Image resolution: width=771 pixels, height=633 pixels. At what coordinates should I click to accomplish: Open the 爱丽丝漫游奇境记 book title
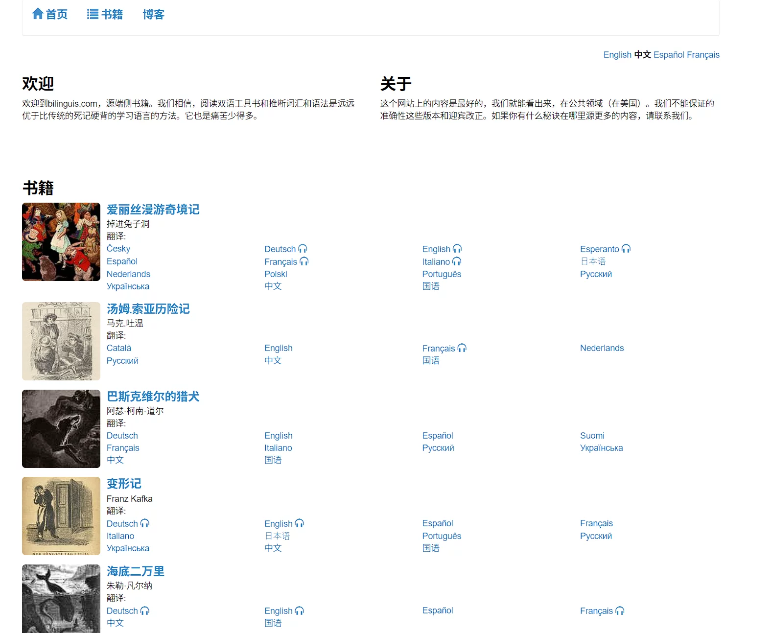pyautogui.click(x=153, y=210)
